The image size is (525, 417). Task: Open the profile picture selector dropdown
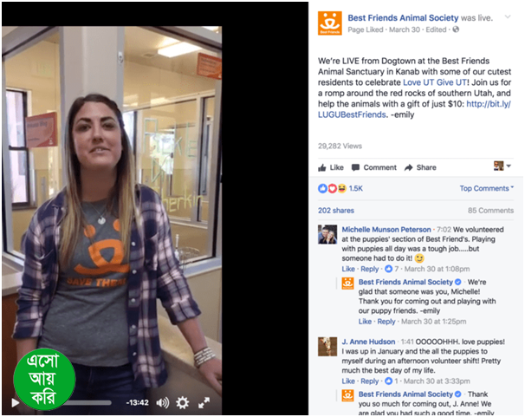[x=502, y=166]
